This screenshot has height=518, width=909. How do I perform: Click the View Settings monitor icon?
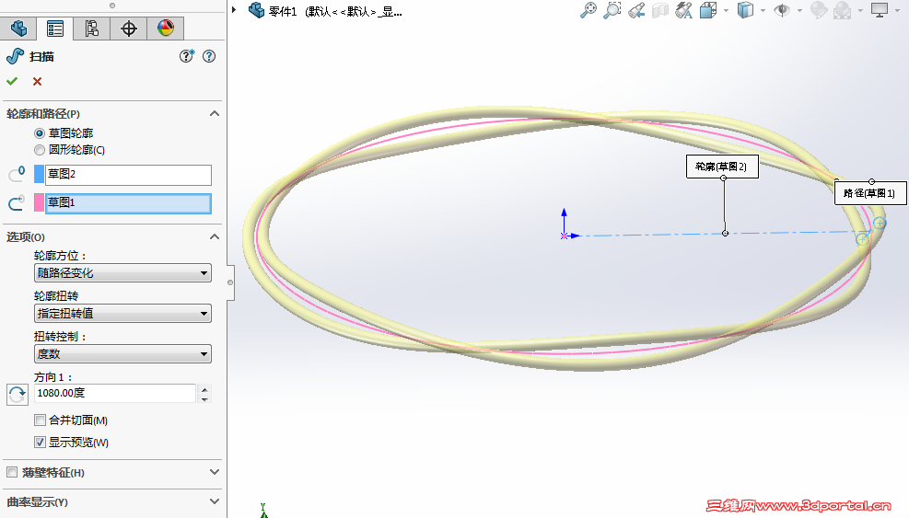[880, 10]
